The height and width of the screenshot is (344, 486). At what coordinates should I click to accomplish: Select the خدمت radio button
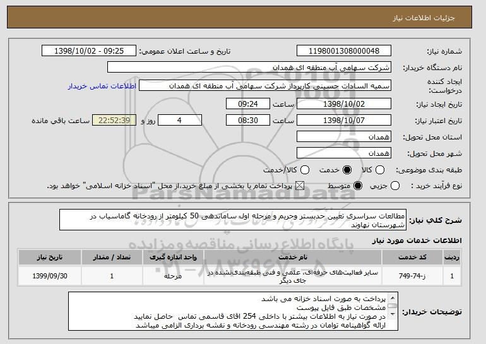pos(347,170)
